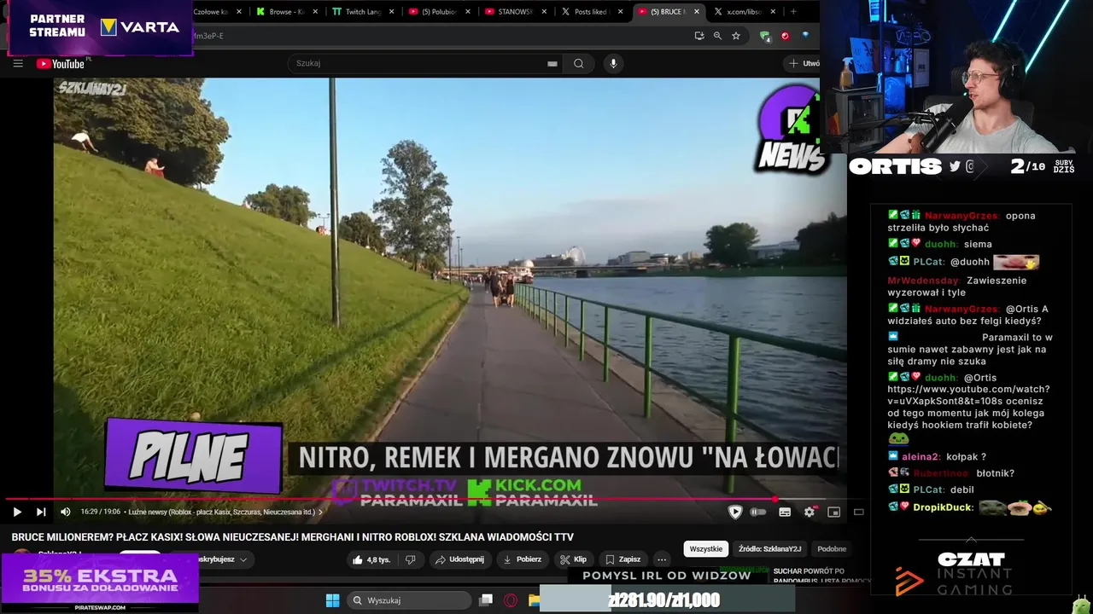Toggle subtitles captions button
1093x614 pixels.
coord(785,512)
